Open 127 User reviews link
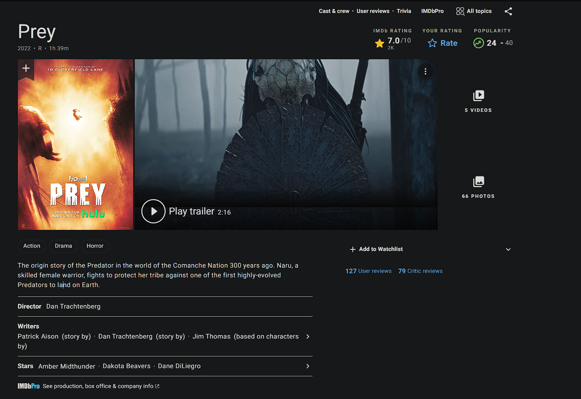Viewport: 581px width, 399px height. [369, 271]
